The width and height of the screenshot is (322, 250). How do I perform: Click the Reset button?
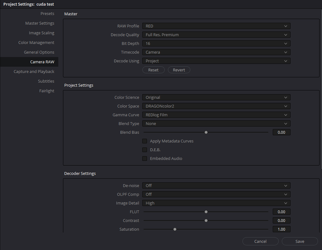pyautogui.click(x=153, y=70)
